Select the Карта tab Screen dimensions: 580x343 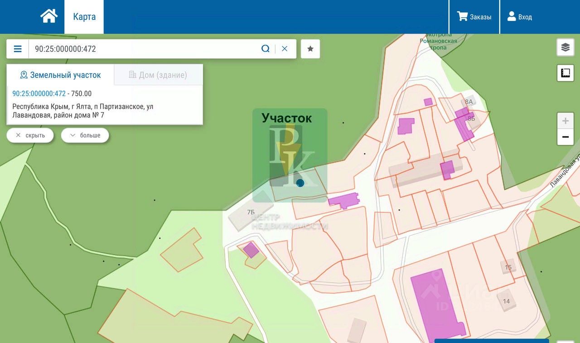click(x=84, y=17)
